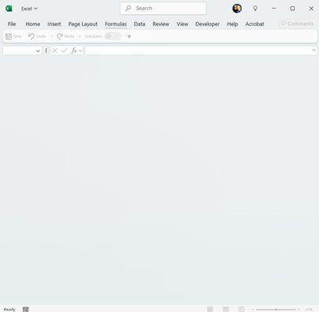Open the Page Layout ribbon tab
The width and height of the screenshot is (319, 312).
coord(83,24)
